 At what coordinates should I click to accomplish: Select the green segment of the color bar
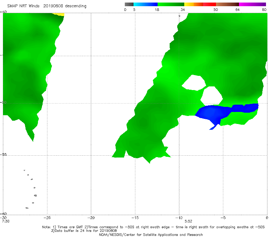[171, 4]
